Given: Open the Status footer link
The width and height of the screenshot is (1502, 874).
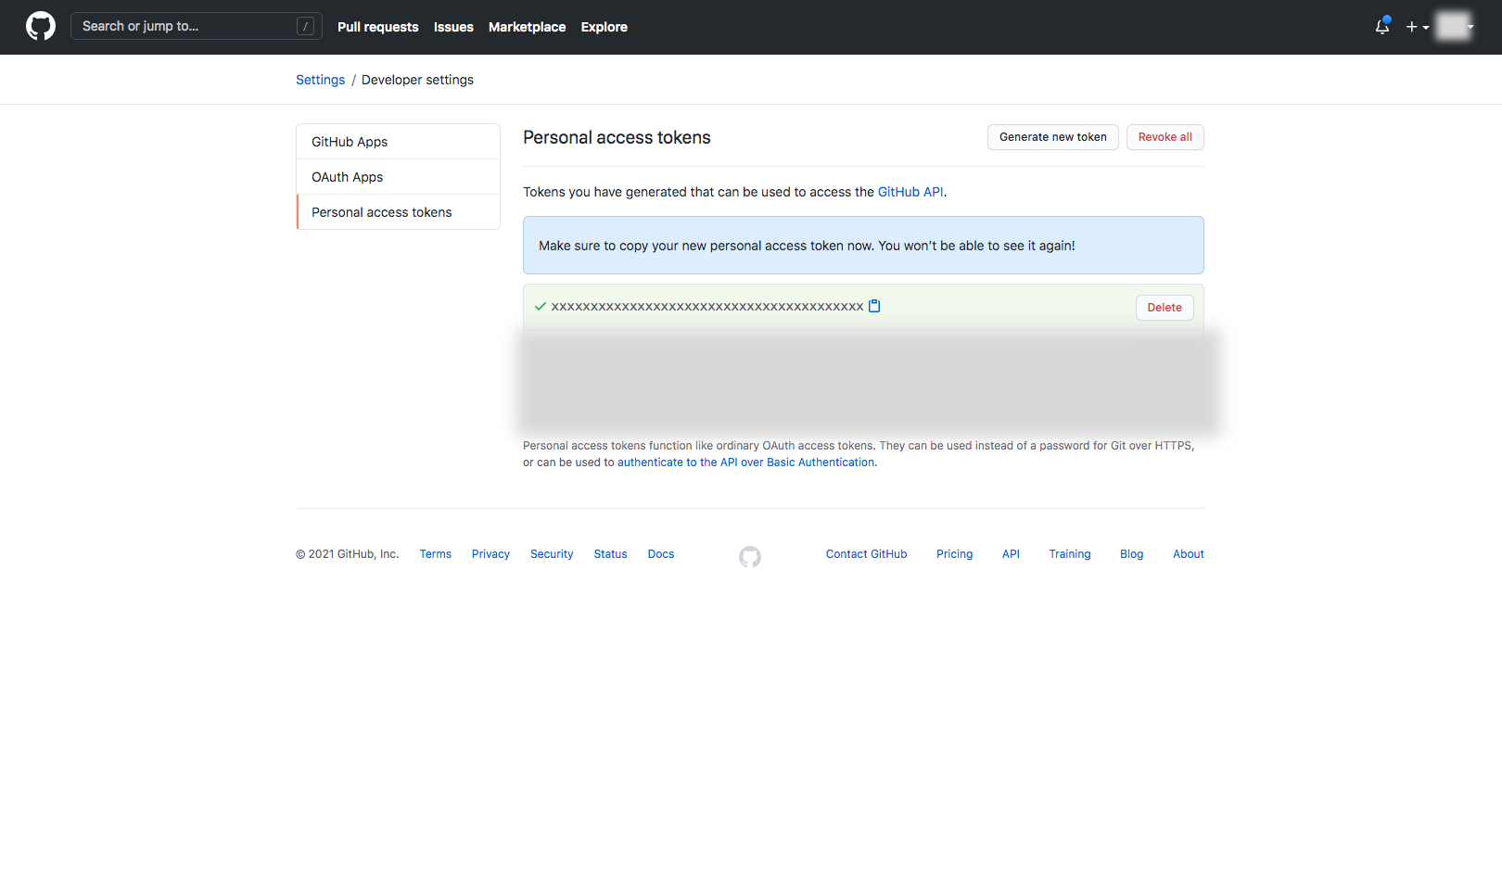Looking at the screenshot, I should click(x=610, y=554).
